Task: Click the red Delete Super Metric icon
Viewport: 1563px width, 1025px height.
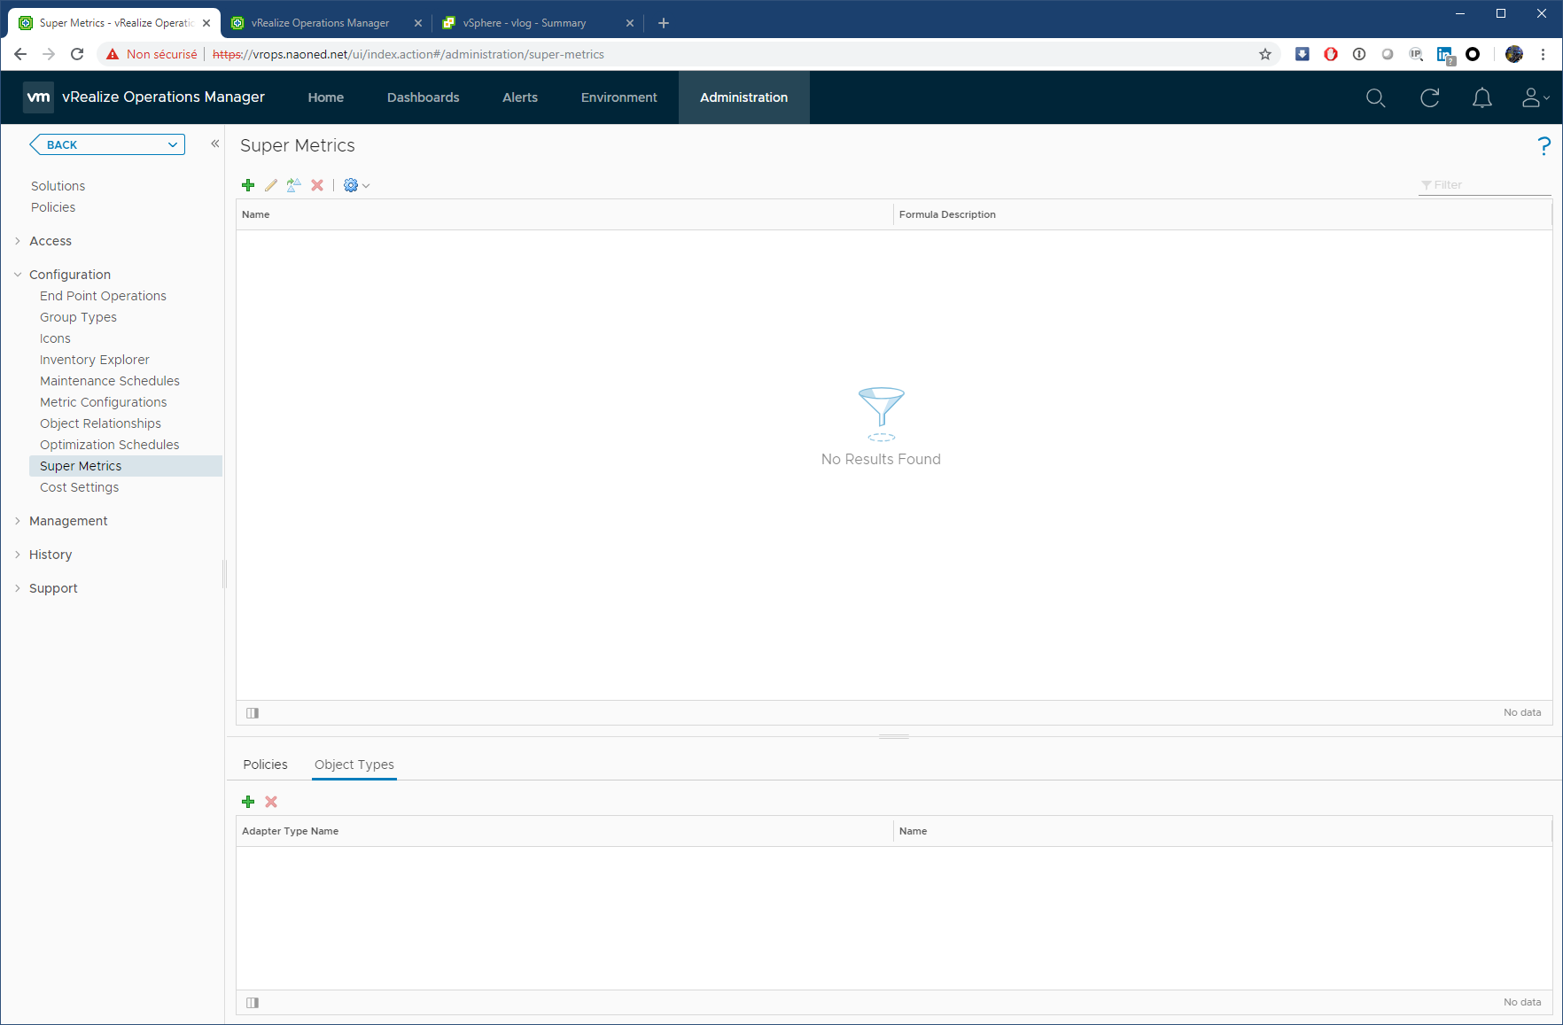Action: (317, 185)
